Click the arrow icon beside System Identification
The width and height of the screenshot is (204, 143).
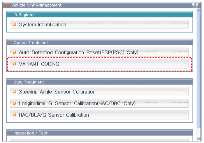point(14,25)
